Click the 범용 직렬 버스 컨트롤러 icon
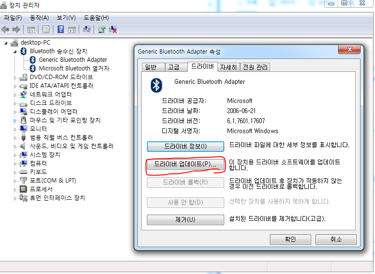 click(24, 137)
